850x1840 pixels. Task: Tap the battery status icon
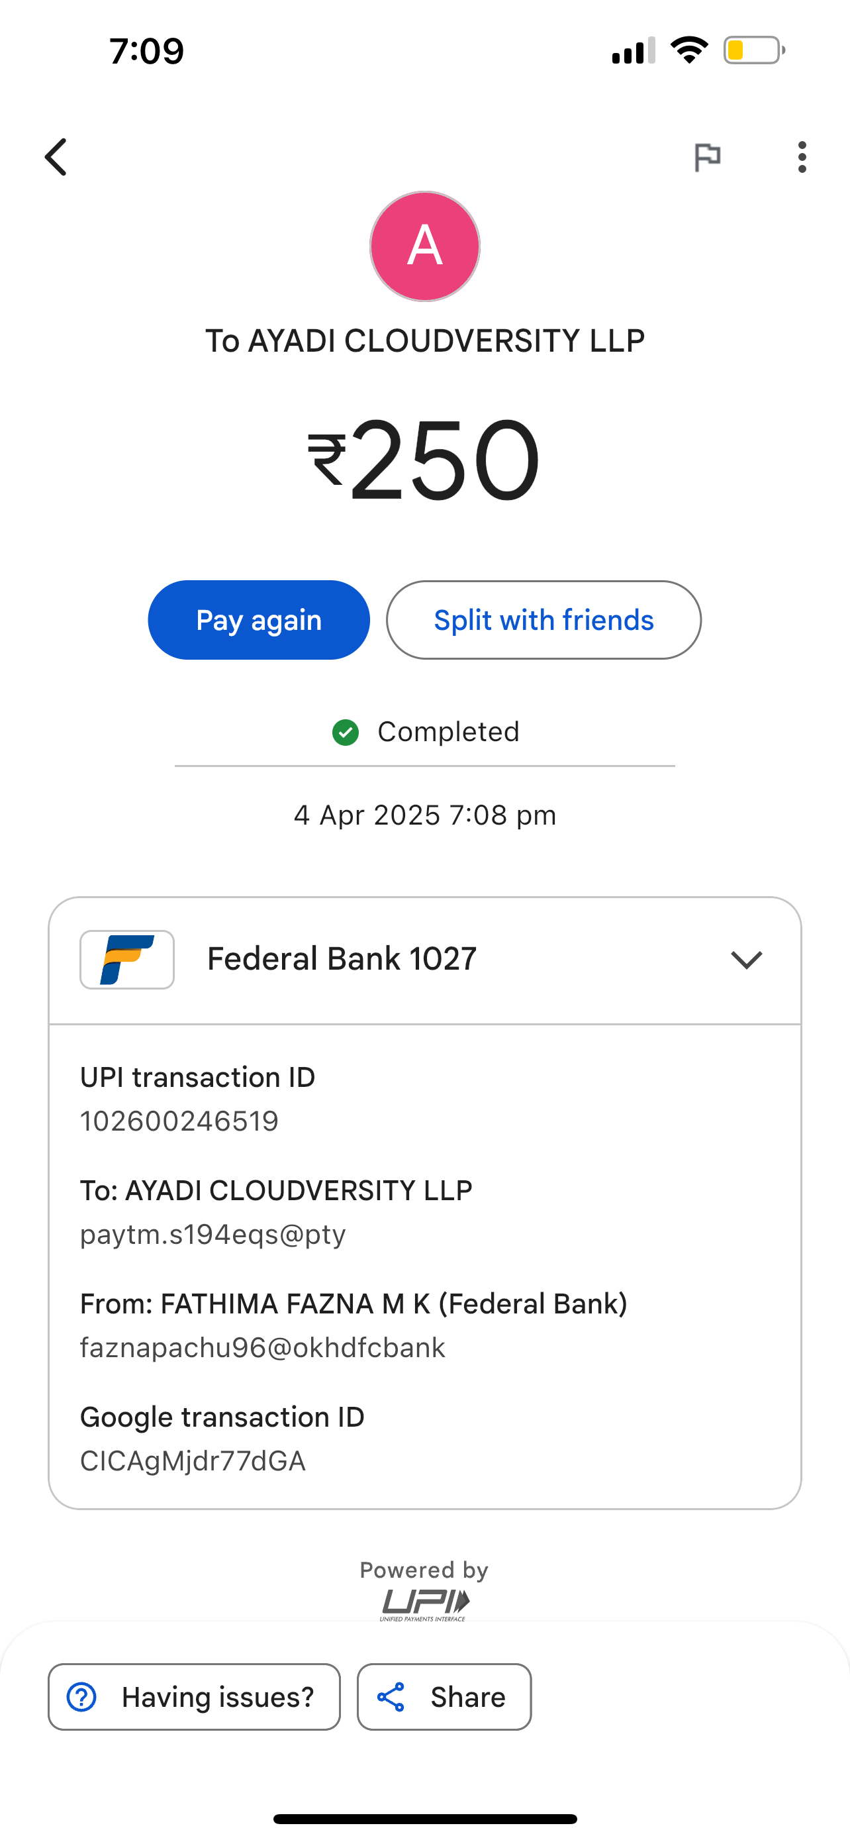pos(753,50)
